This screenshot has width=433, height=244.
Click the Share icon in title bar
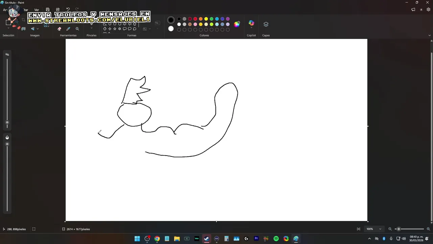[58, 9]
